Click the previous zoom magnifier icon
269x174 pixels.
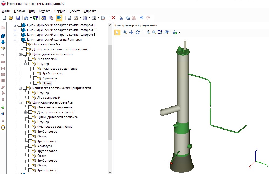[167, 32]
